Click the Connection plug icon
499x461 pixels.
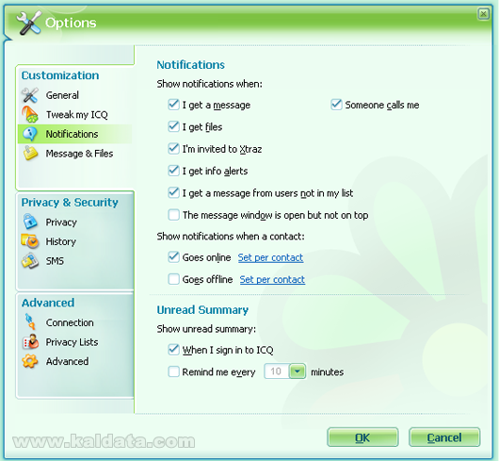(30, 321)
